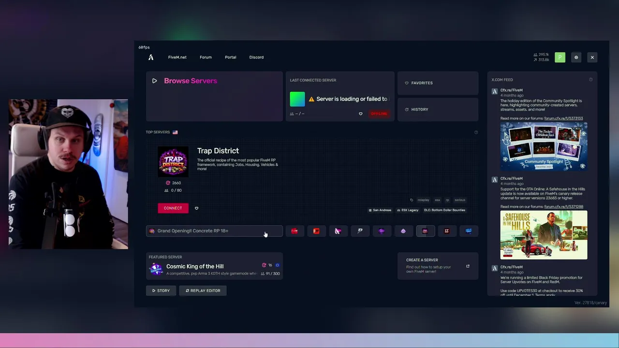Select the purple neon server icon
The height and width of the screenshot is (348, 619).
(382, 231)
